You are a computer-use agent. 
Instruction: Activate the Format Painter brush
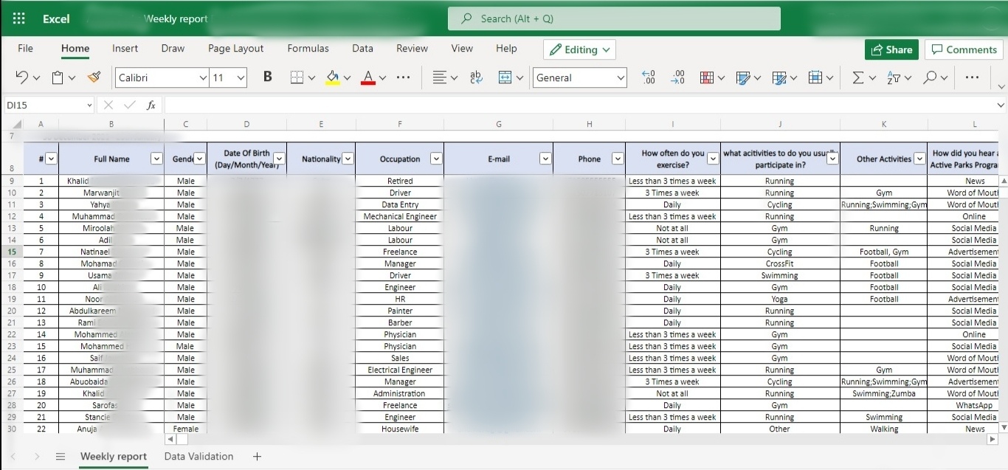(x=94, y=77)
